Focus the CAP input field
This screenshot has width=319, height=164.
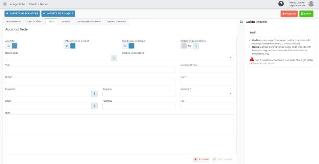pos(207,82)
